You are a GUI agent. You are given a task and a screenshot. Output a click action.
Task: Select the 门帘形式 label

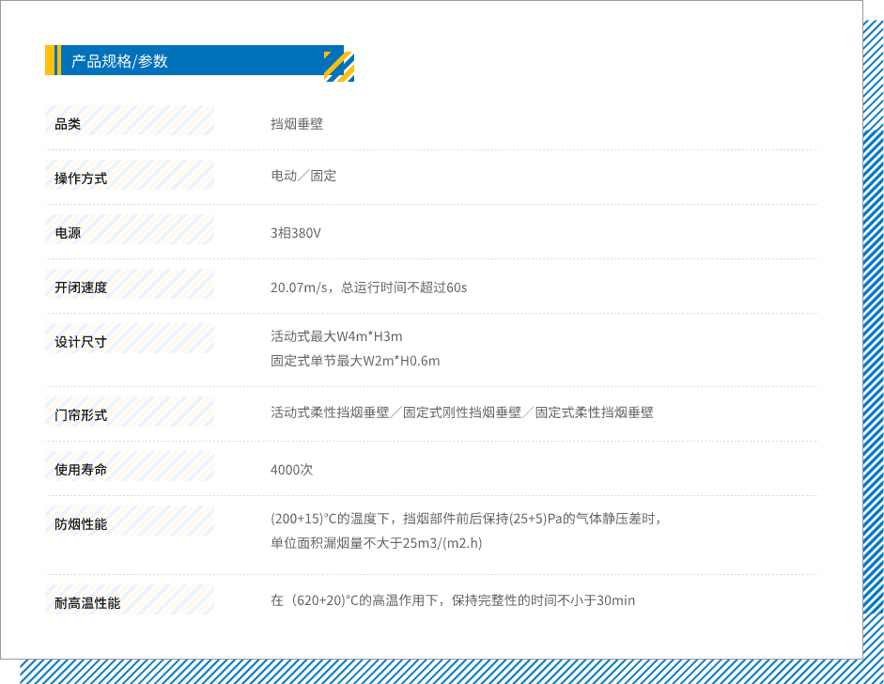[81, 415]
